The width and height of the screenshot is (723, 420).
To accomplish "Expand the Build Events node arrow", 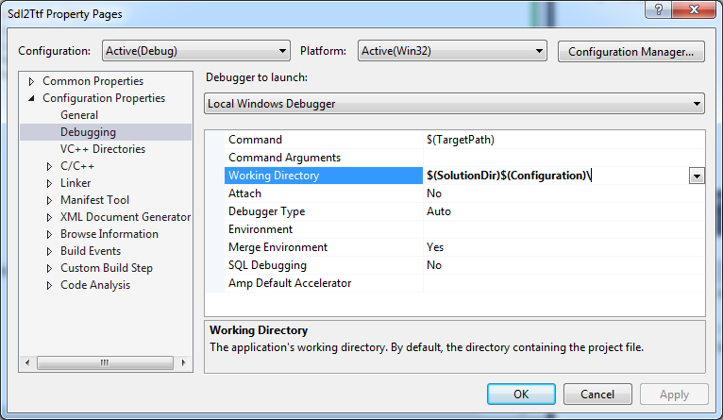I will coord(50,251).
